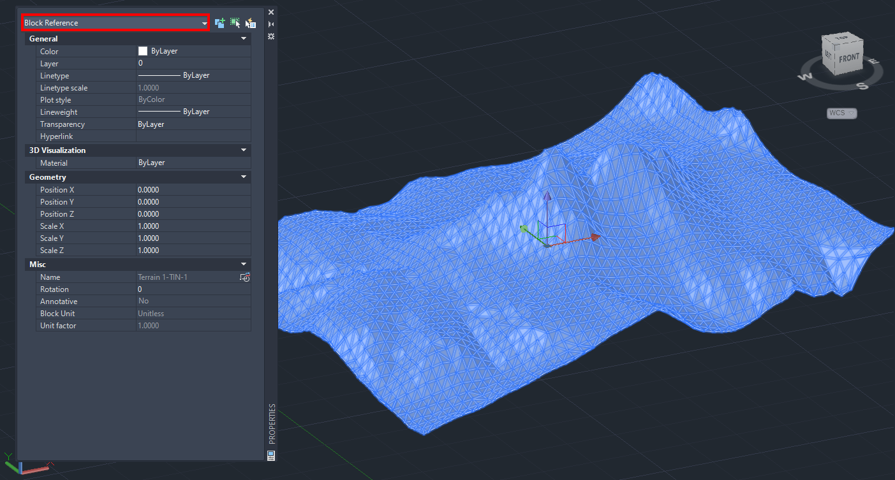Click the Rotation property label
Viewport: 895px width, 480px height.
pyautogui.click(x=54, y=289)
